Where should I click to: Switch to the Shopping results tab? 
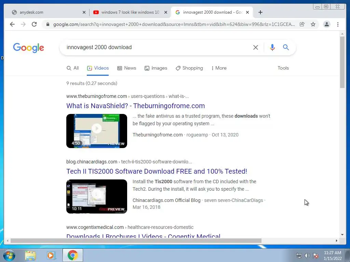[x=189, y=68]
